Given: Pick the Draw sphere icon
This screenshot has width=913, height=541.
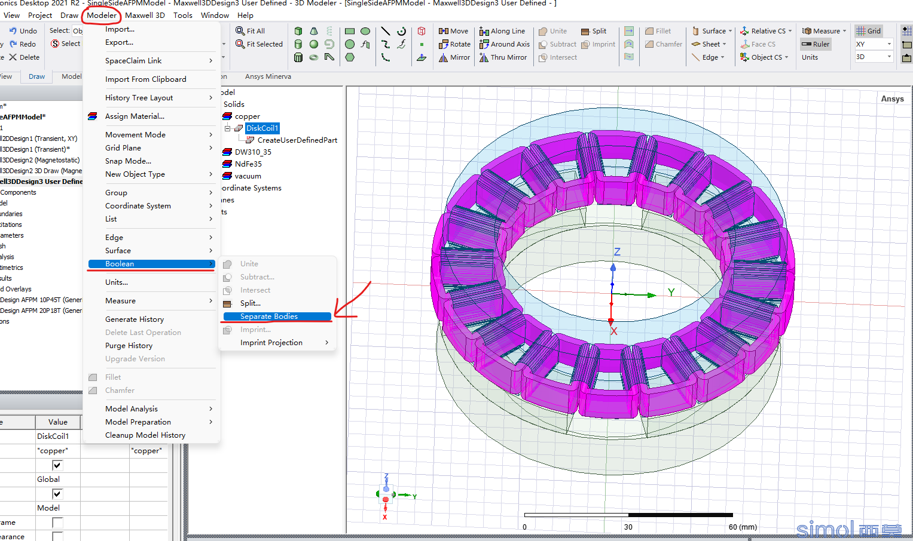Looking at the screenshot, I should click(314, 44).
